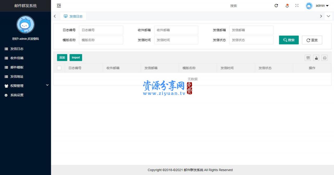This screenshot has height=175, width=334.
Task: Toggle the select-all checkbox in table header
Action: 59,68
